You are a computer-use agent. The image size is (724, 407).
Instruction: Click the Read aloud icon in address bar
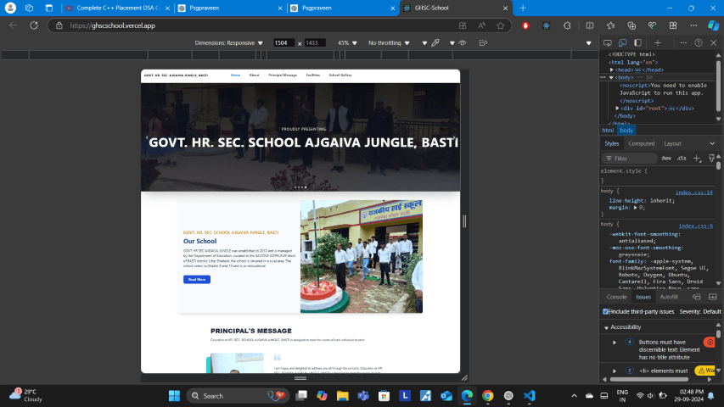pos(481,25)
